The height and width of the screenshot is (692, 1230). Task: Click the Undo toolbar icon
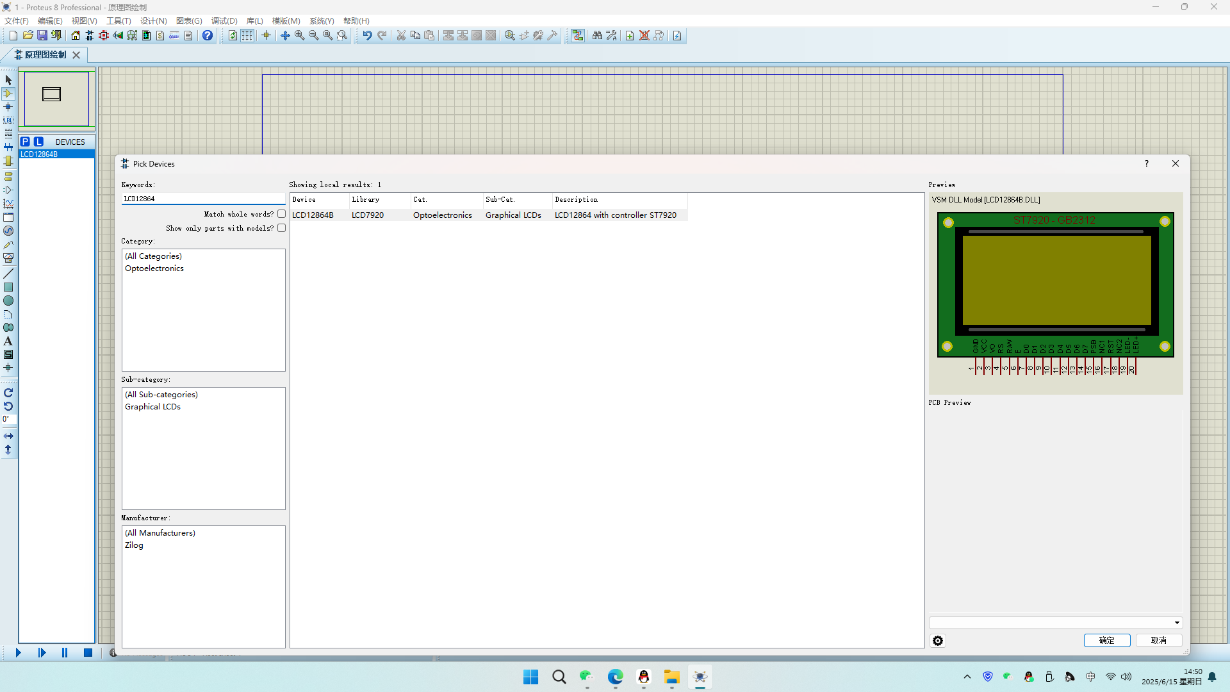367,36
